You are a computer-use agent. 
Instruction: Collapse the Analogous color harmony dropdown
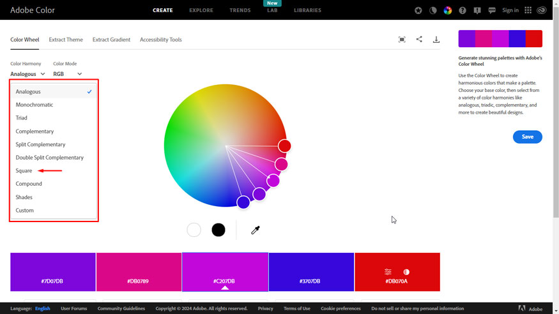click(27, 74)
